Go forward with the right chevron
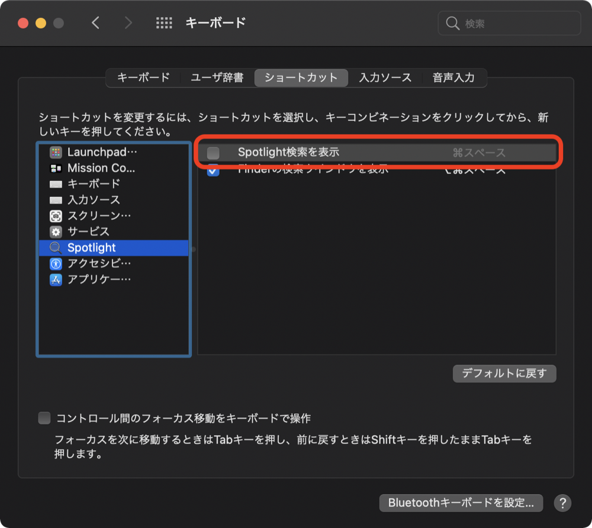592x528 pixels. [x=128, y=23]
